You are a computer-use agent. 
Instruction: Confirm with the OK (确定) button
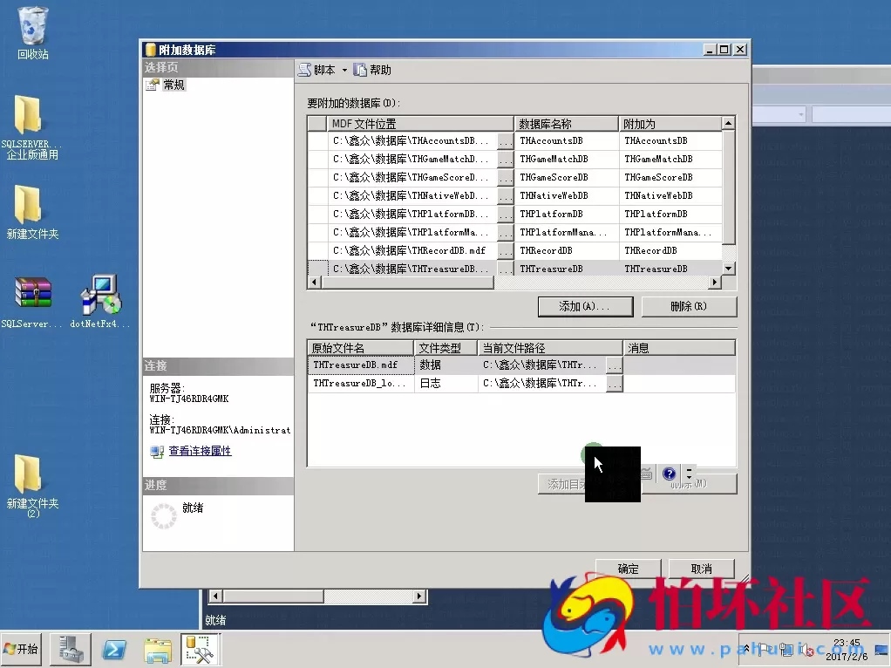point(629,569)
